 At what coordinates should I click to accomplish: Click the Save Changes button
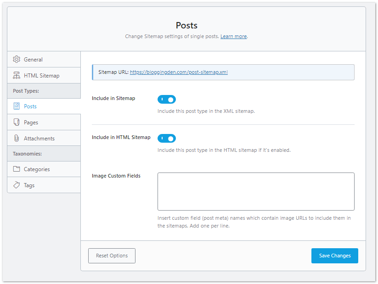(334, 256)
